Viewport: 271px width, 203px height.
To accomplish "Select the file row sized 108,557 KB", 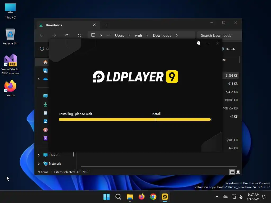I will click(230, 108).
